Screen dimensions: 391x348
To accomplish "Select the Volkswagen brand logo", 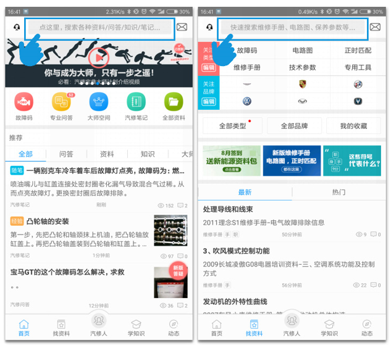I will coord(247,101).
